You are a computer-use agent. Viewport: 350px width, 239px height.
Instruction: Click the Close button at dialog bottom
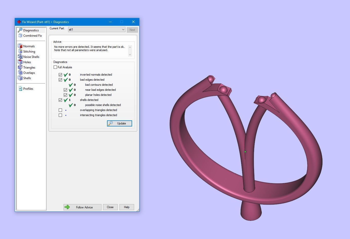pos(110,207)
